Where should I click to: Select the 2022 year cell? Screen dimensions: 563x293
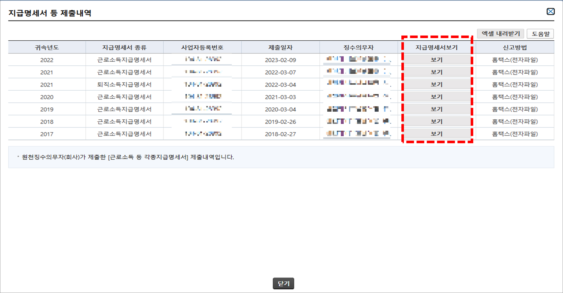pos(47,60)
